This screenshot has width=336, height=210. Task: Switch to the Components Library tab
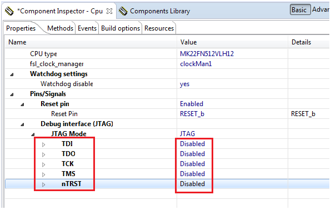tap(160, 11)
